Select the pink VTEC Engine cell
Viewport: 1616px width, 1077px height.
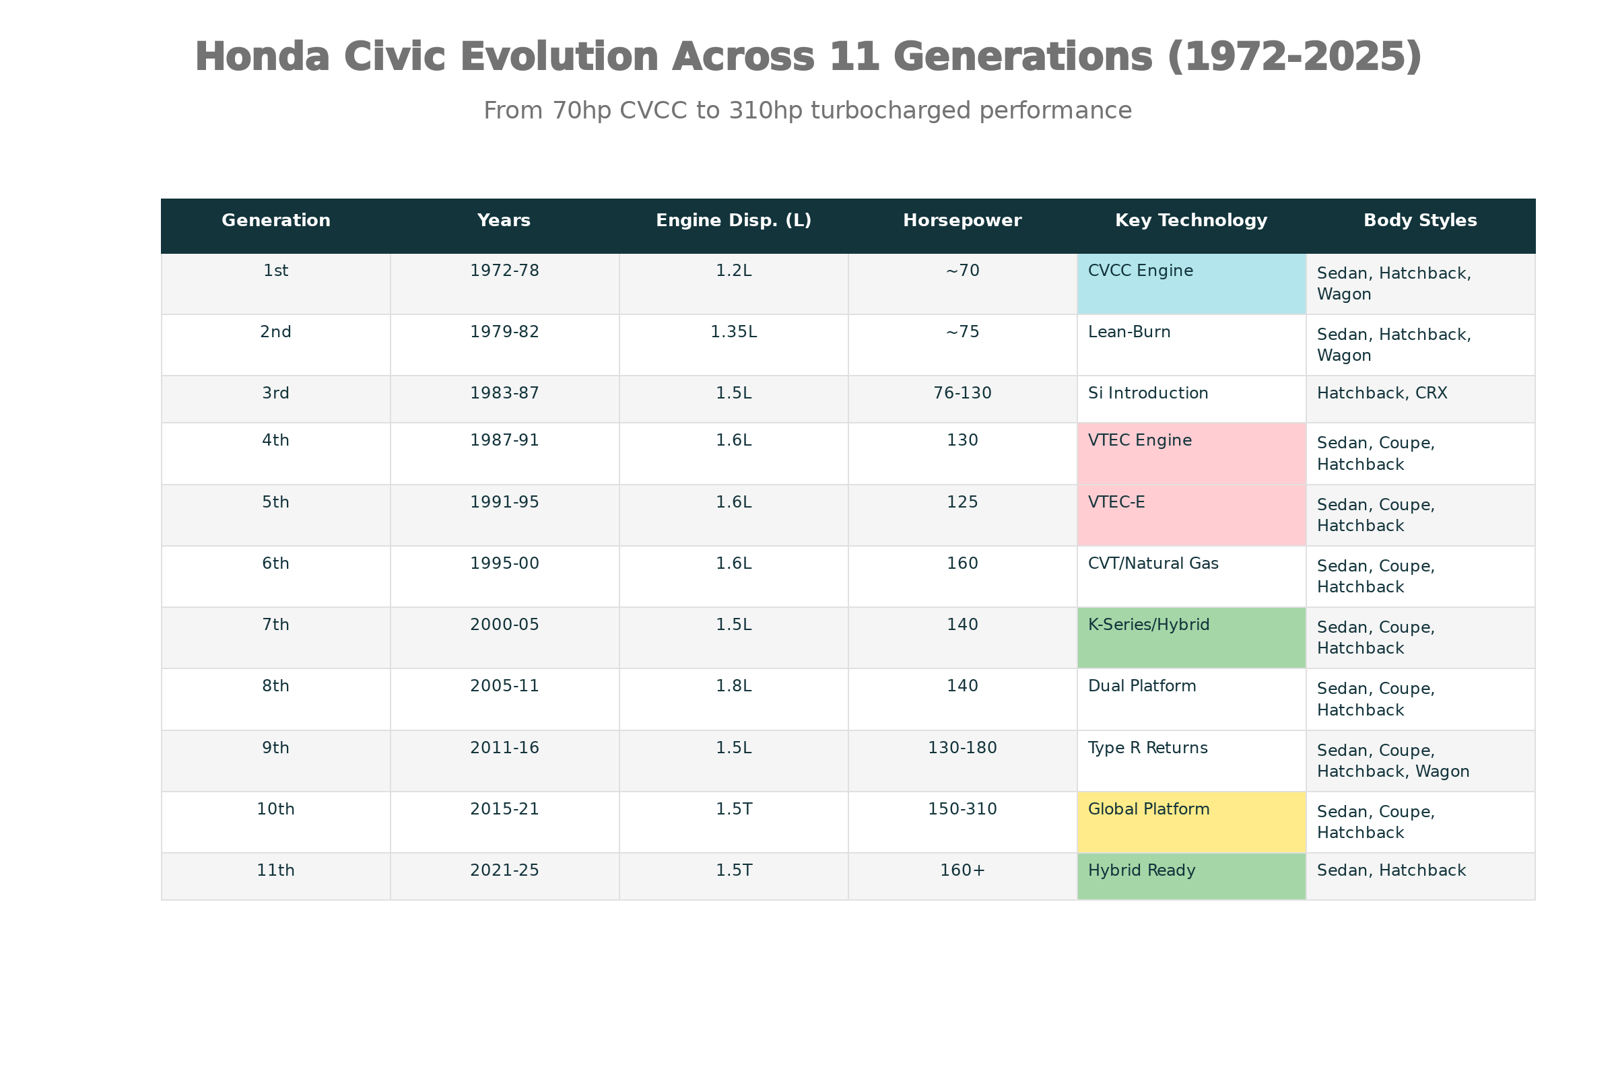tap(1190, 452)
